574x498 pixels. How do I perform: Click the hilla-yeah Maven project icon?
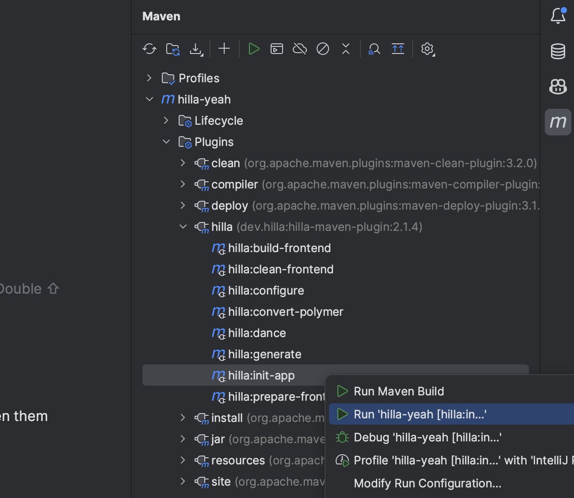click(168, 99)
